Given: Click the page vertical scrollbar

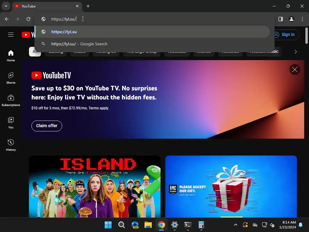Looking at the screenshot, I should tap(307, 36).
